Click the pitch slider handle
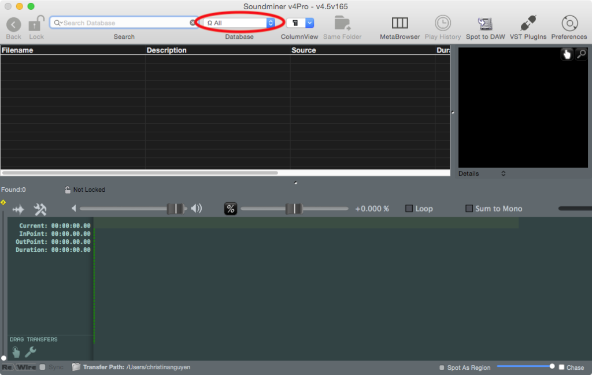Screen dimensions: 592x375 click(x=294, y=209)
